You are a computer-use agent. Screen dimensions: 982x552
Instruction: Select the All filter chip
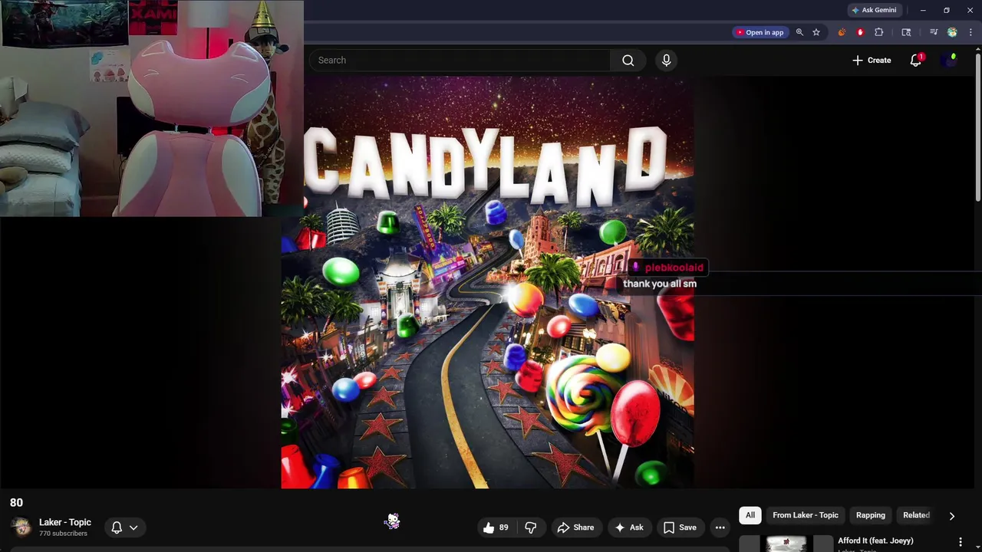click(x=750, y=515)
